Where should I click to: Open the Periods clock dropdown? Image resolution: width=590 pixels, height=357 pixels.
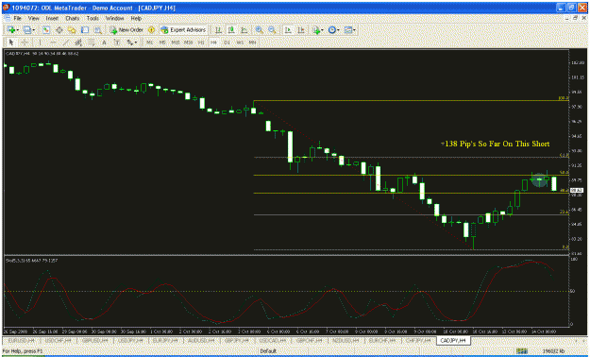coord(333,30)
